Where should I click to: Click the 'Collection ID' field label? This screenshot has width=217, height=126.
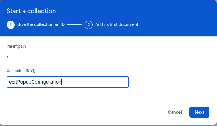(18, 71)
